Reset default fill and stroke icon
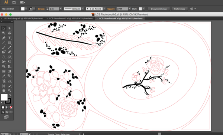The height and width of the screenshot is (135, 223). click(2, 103)
